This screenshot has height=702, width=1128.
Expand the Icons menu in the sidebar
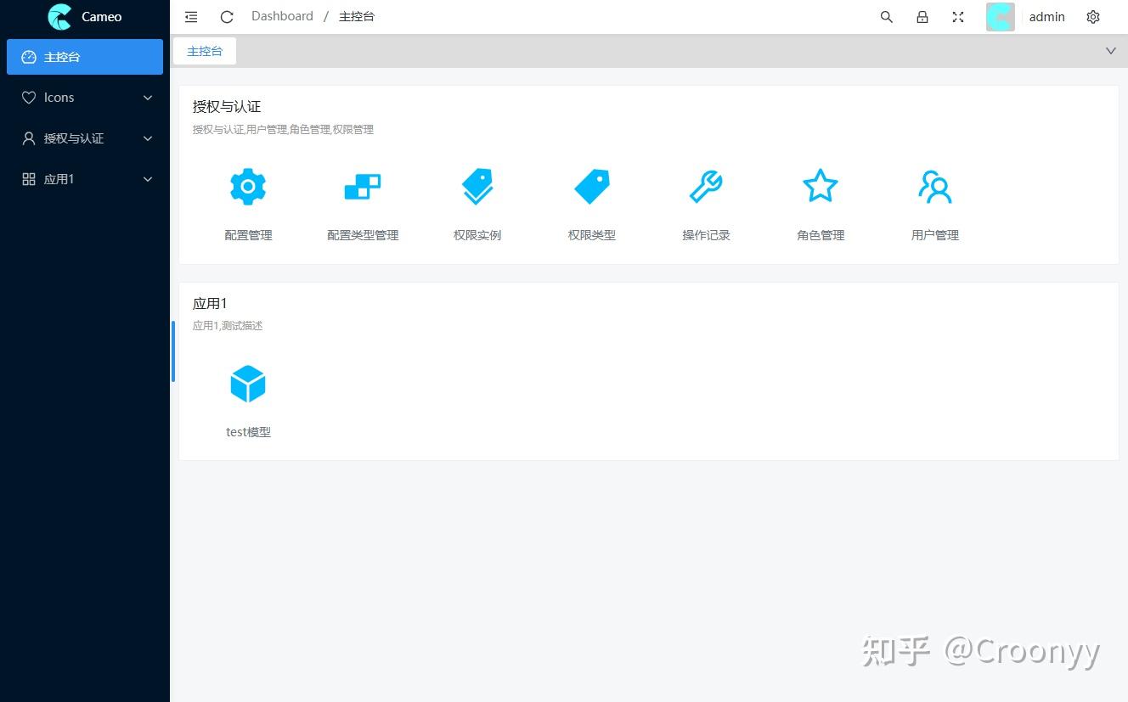click(x=85, y=97)
